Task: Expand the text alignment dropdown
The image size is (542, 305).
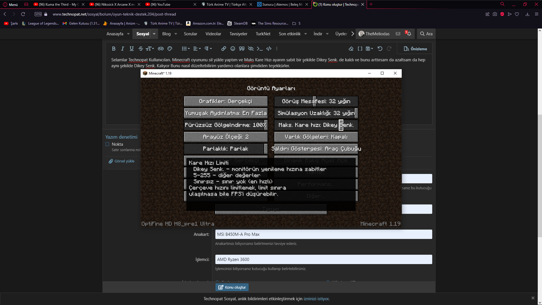Action: [197, 49]
